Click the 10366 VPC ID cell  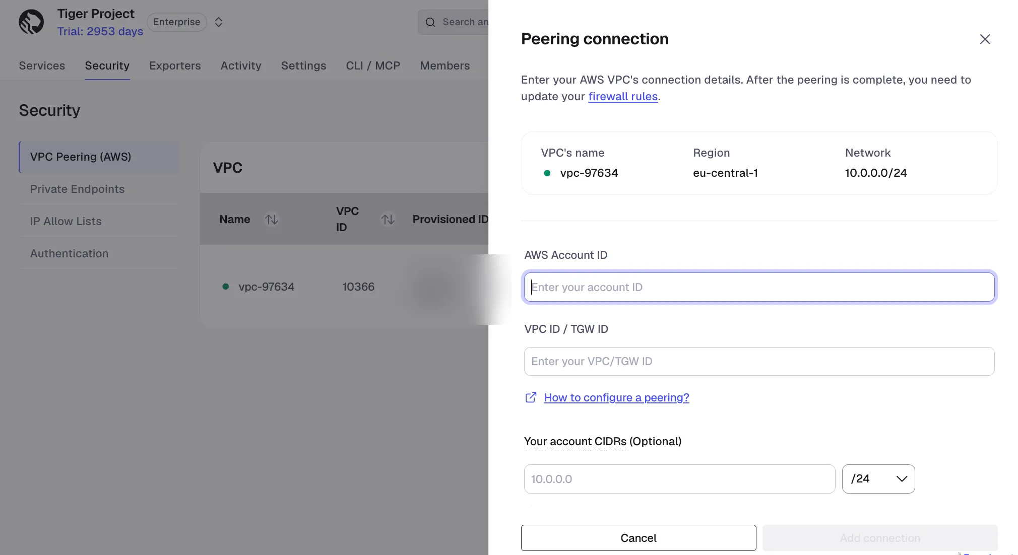[x=358, y=287]
